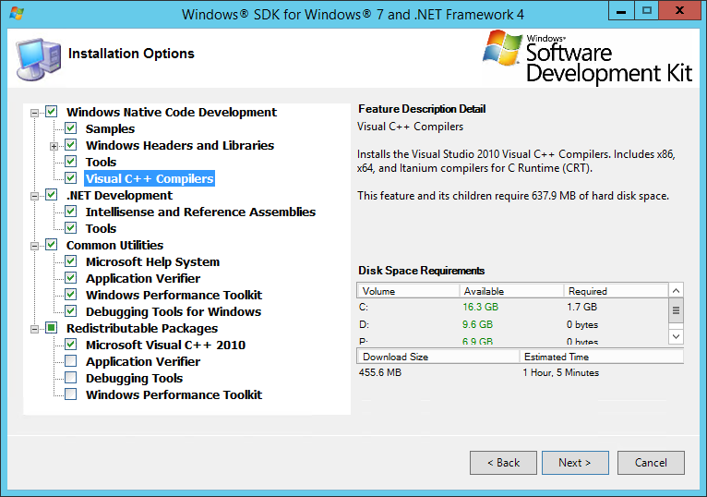Screen dimensions: 707x497
Task: Collapse the .NET Development tree node
Action: coord(35,196)
